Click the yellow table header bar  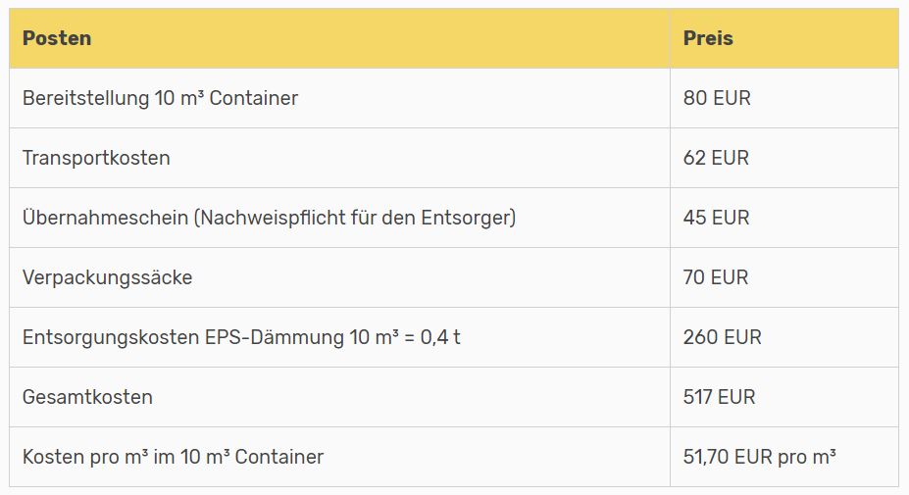tap(454, 38)
